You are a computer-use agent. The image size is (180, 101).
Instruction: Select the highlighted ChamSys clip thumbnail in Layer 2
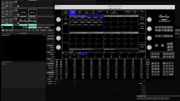click(x=33, y=12)
